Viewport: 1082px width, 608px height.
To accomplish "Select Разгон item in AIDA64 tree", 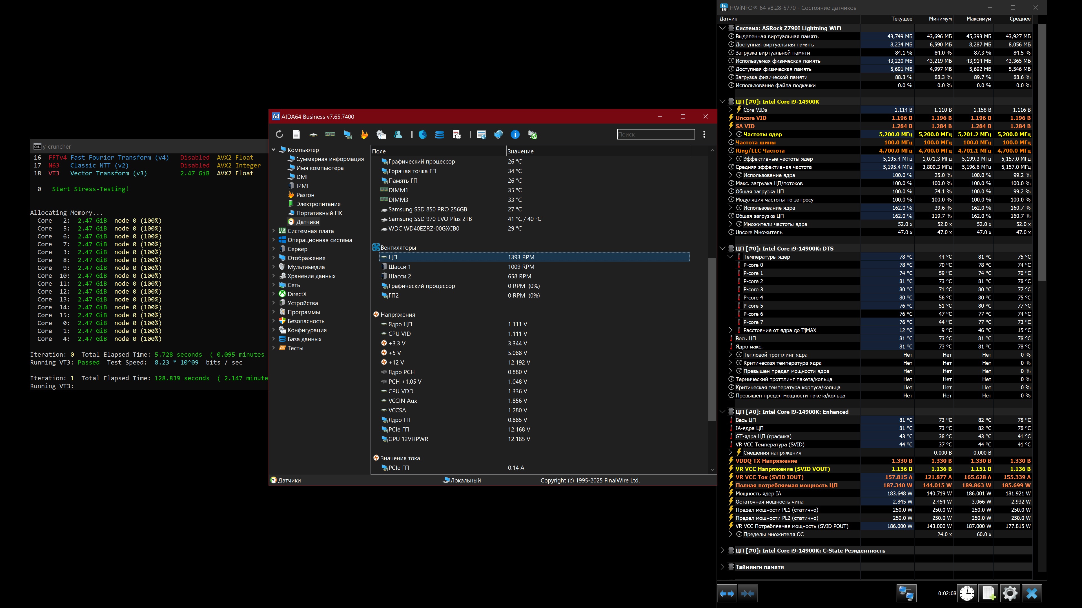I will click(305, 195).
